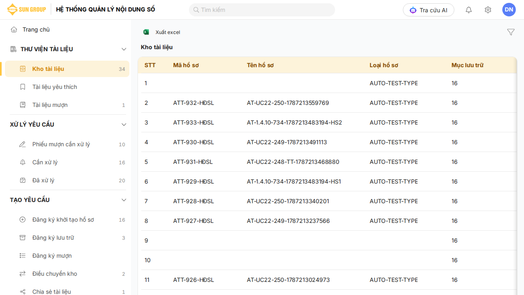Screen dimensions: 524x295
Task: Click the box icon beside Đăng ký lưu trữ
Action: (x=23, y=238)
